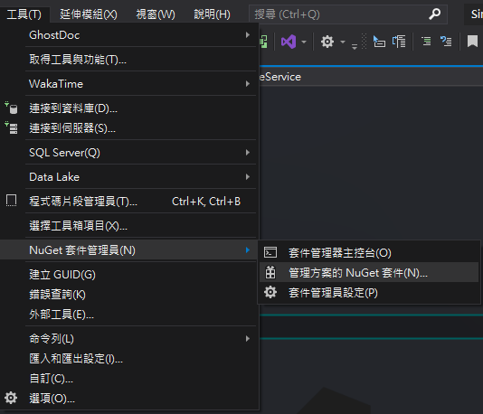Viewport: 483px width, 414px height.
Task: Click the purple Visual Studio icon in toolbar
Action: pyautogui.click(x=289, y=42)
